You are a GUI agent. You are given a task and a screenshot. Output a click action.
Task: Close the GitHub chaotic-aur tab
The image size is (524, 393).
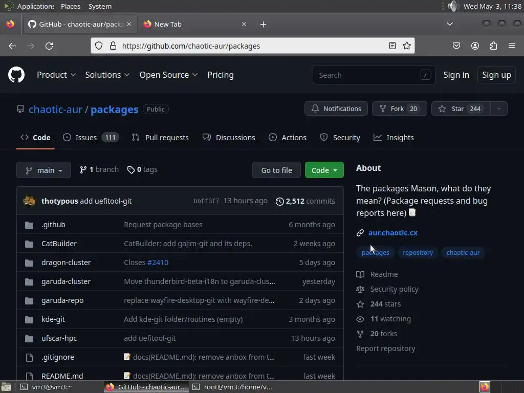129,24
